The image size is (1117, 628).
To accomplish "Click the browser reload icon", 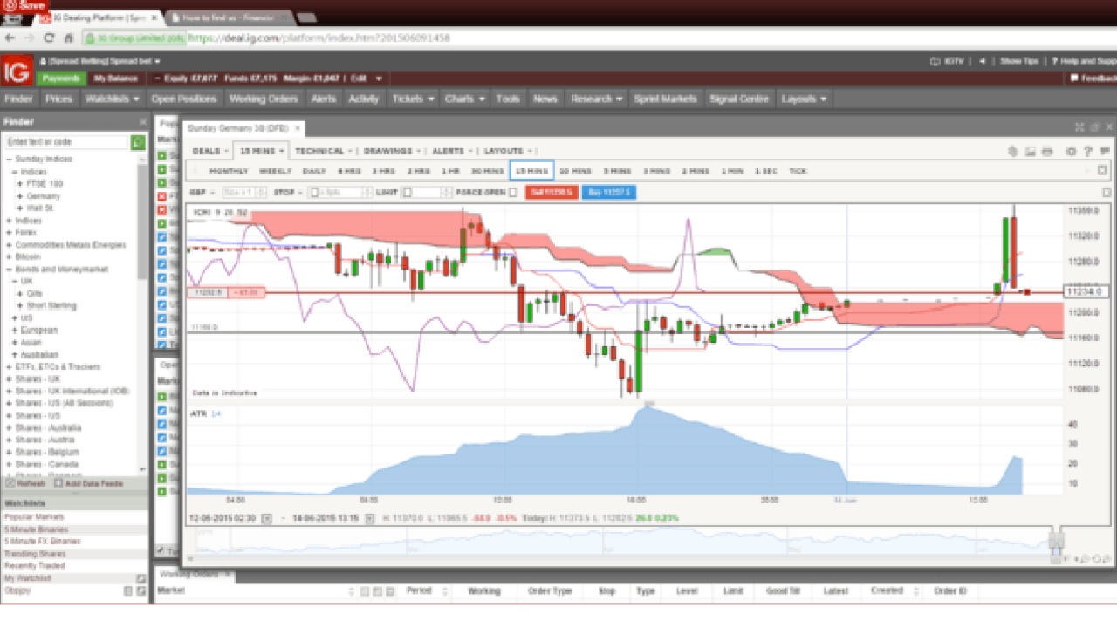I will coord(48,38).
